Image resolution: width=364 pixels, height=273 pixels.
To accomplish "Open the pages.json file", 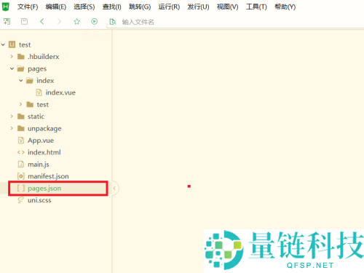I will coord(44,189).
